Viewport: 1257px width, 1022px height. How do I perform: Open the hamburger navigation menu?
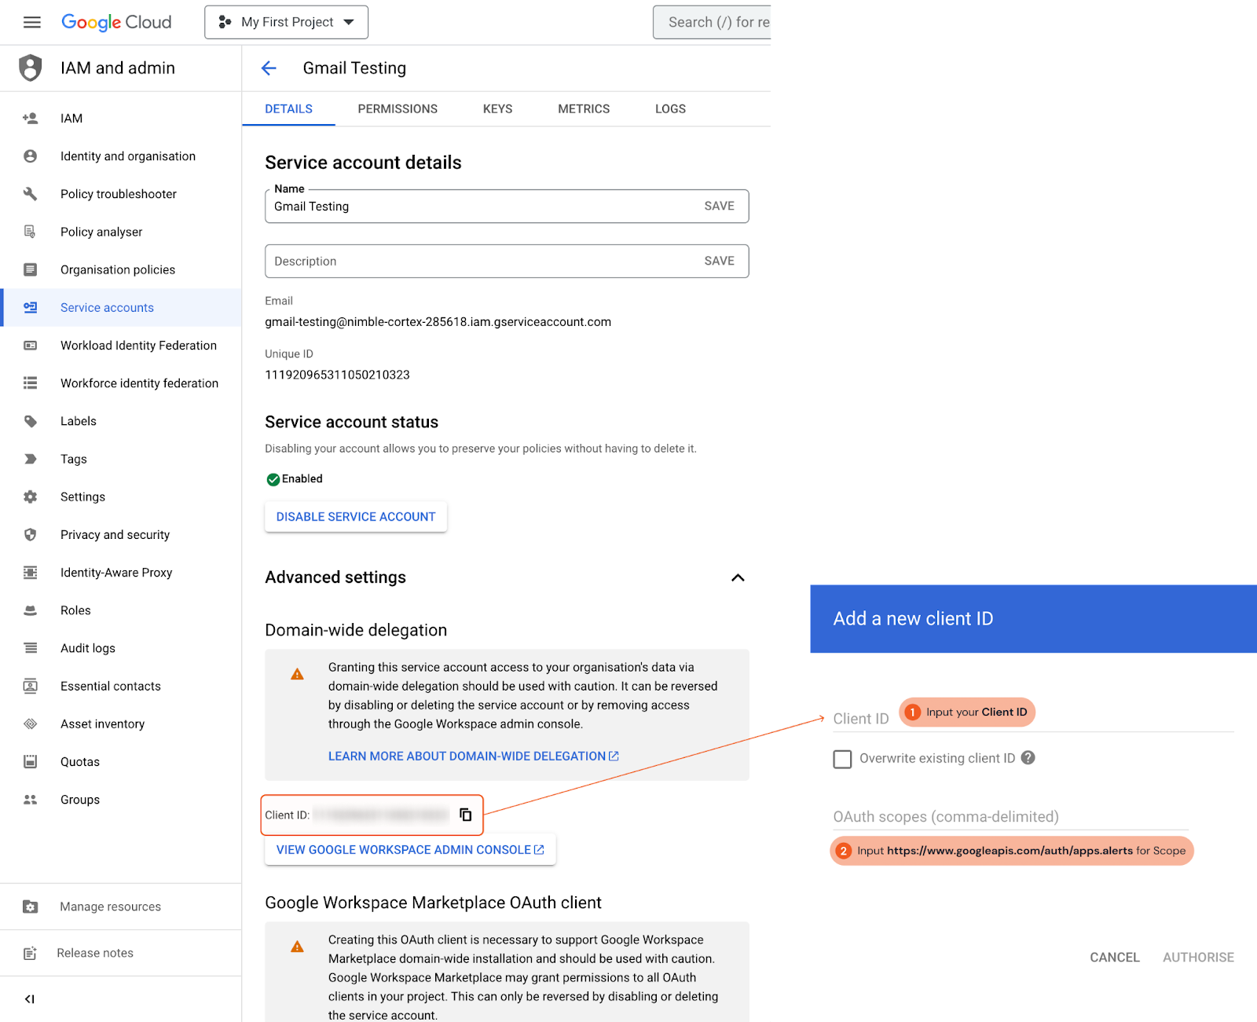coord(31,22)
